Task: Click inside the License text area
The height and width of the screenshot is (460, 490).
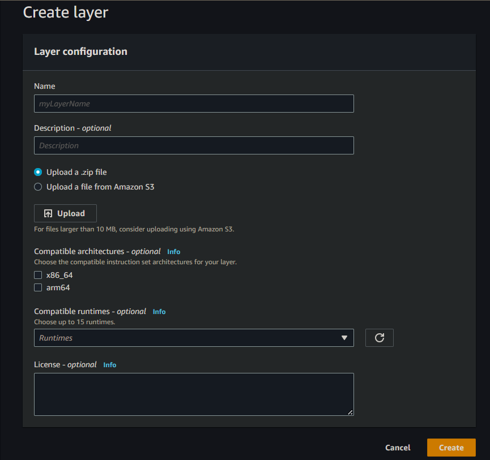Action: pos(194,393)
